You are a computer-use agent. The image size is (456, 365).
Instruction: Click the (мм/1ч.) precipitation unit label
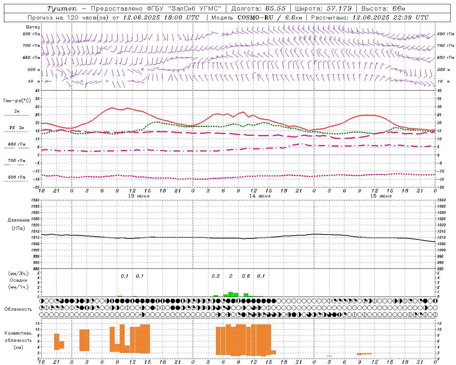point(19,287)
